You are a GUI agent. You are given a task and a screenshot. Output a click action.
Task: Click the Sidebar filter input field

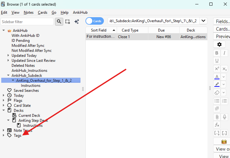click(x=27, y=22)
